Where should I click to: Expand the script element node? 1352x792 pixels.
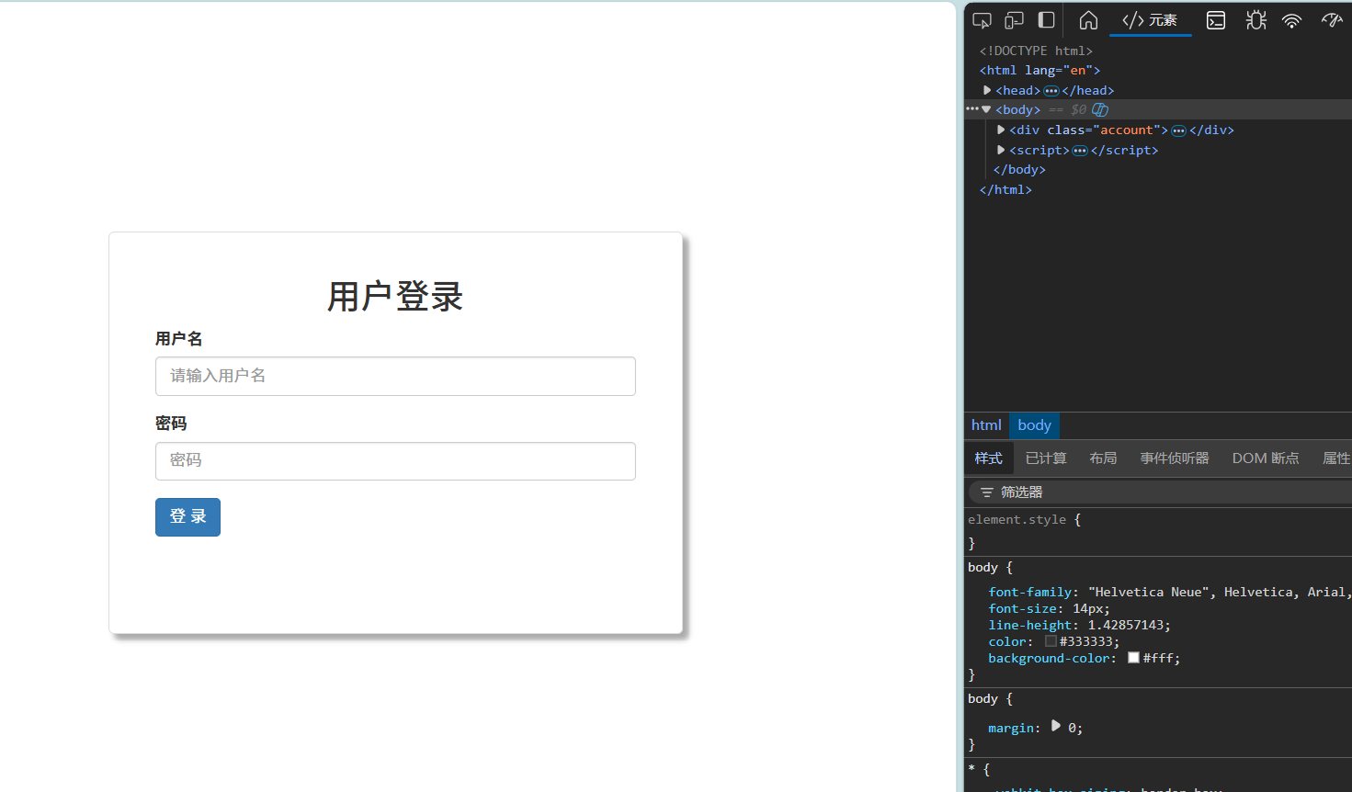[1001, 150]
